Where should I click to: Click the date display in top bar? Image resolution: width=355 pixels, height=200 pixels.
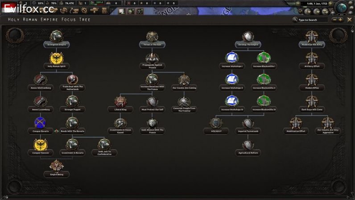(318, 4)
